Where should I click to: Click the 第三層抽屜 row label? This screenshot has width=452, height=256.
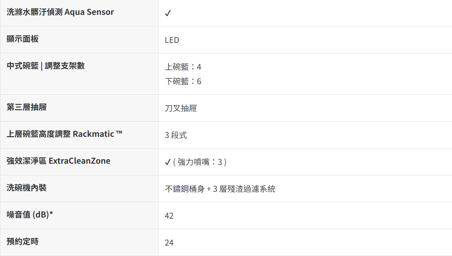tap(27, 107)
